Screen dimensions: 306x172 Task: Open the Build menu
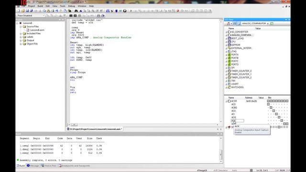40,6
